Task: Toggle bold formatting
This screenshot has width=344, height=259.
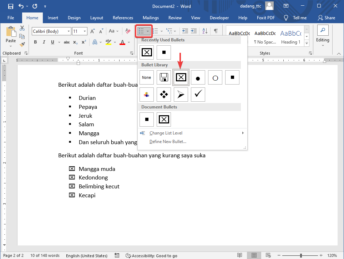Action: [35, 42]
